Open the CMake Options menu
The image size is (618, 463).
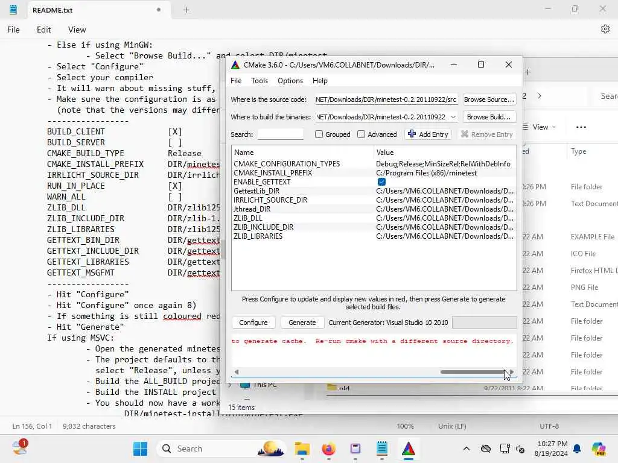[290, 81]
